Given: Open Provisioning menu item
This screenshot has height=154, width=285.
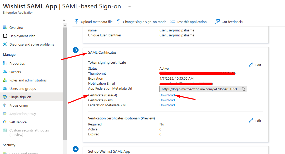Looking at the screenshot, I should (19, 105).
